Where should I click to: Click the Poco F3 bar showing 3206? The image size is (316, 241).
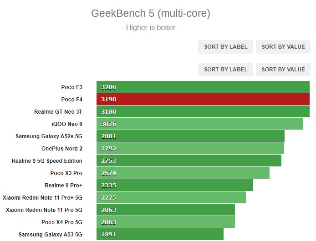click(203, 87)
